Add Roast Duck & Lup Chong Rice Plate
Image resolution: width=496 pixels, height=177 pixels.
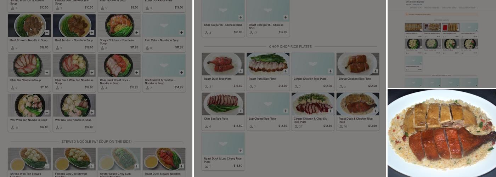[241, 151]
